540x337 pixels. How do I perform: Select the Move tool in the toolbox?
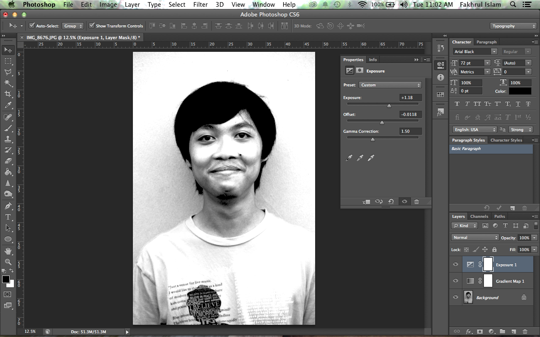click(x=8, y=50)
